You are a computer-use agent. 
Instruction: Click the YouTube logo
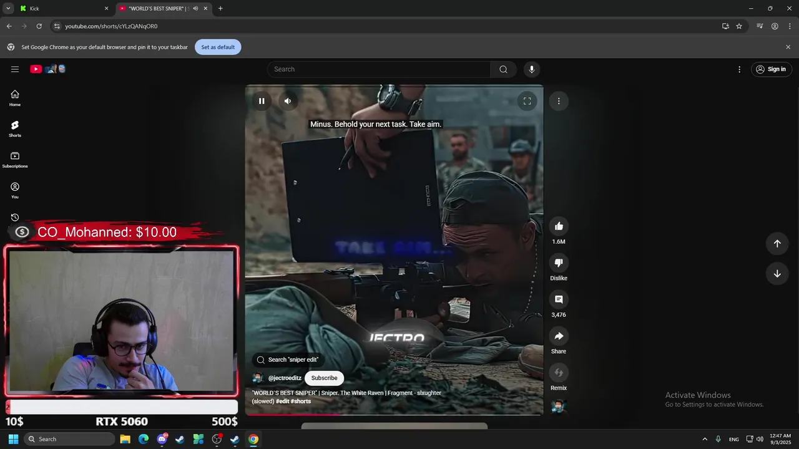click(48, 69)
